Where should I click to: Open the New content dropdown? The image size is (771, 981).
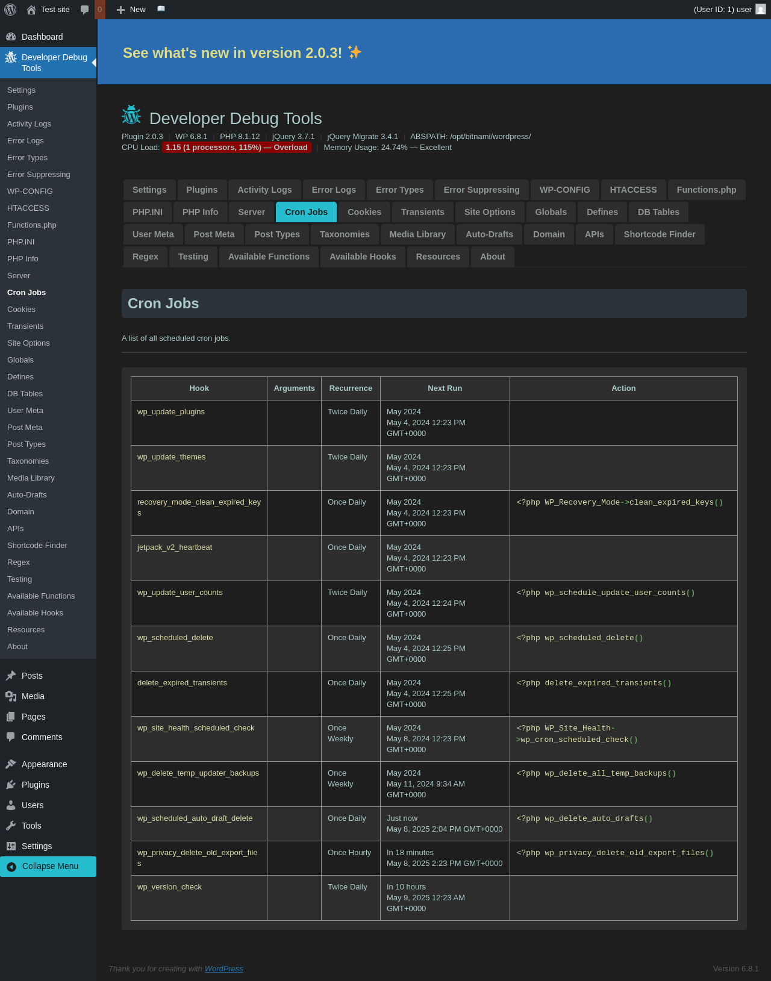pyautogui.click(x=131, y=10)
